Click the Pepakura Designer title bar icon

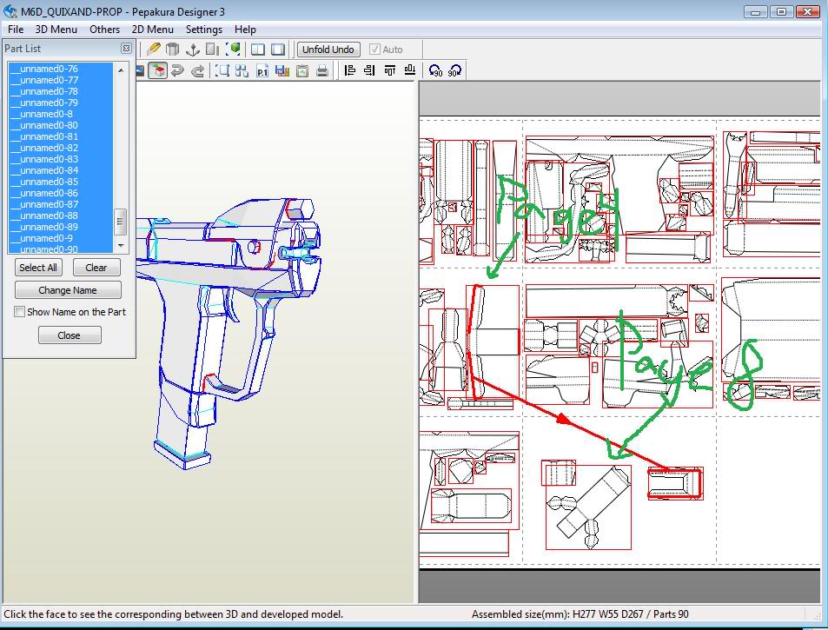pyautogui.click(x=10, y=11)
